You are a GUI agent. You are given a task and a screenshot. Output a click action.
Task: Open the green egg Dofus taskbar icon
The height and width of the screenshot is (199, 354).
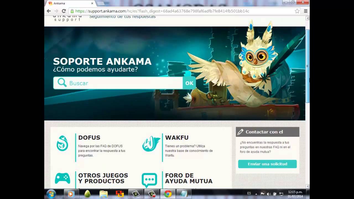tap(87, 194)
